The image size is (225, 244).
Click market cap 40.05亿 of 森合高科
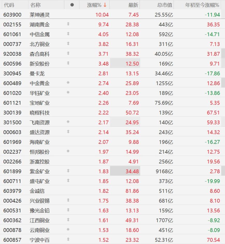pos(164,54)
